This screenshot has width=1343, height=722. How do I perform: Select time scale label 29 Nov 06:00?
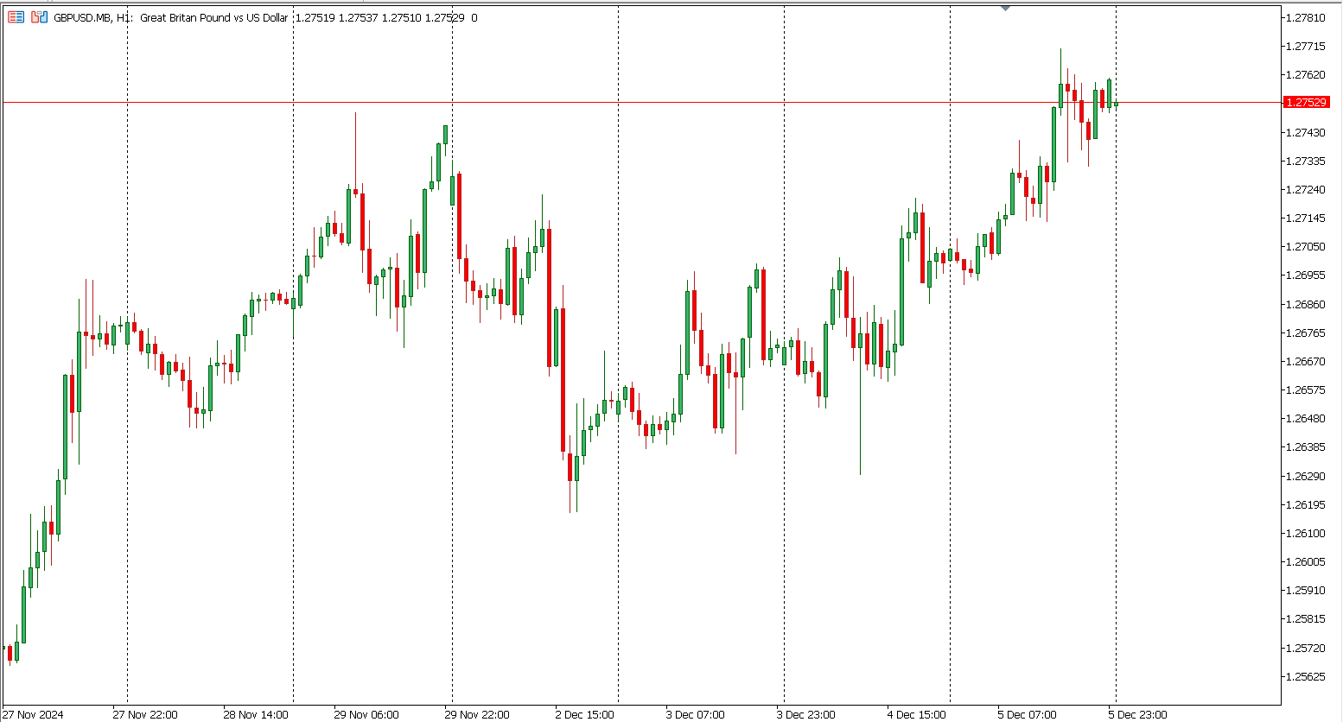click(366, 715)
